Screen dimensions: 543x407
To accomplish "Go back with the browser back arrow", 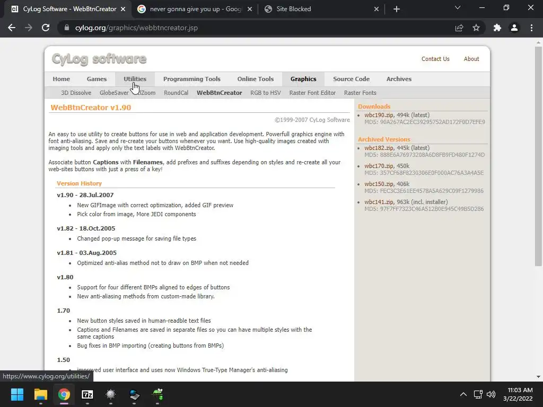I will [x=12, y=28].
